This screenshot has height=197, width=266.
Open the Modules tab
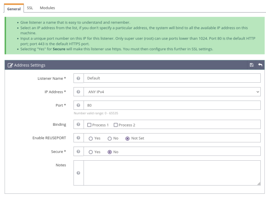coord(47,7)
